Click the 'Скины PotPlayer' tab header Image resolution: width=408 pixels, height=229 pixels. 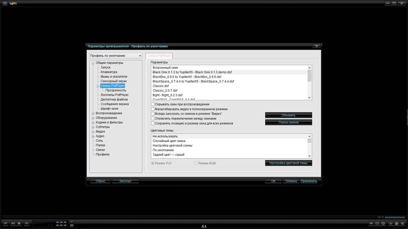[159, 56]
